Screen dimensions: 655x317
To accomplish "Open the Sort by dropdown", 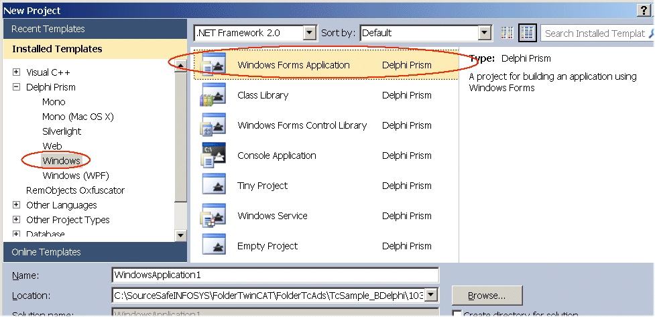I will pyautogui.click(x=484, y=33).
